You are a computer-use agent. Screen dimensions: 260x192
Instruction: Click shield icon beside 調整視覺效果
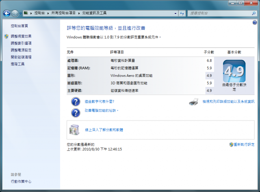tap(6, 36)
